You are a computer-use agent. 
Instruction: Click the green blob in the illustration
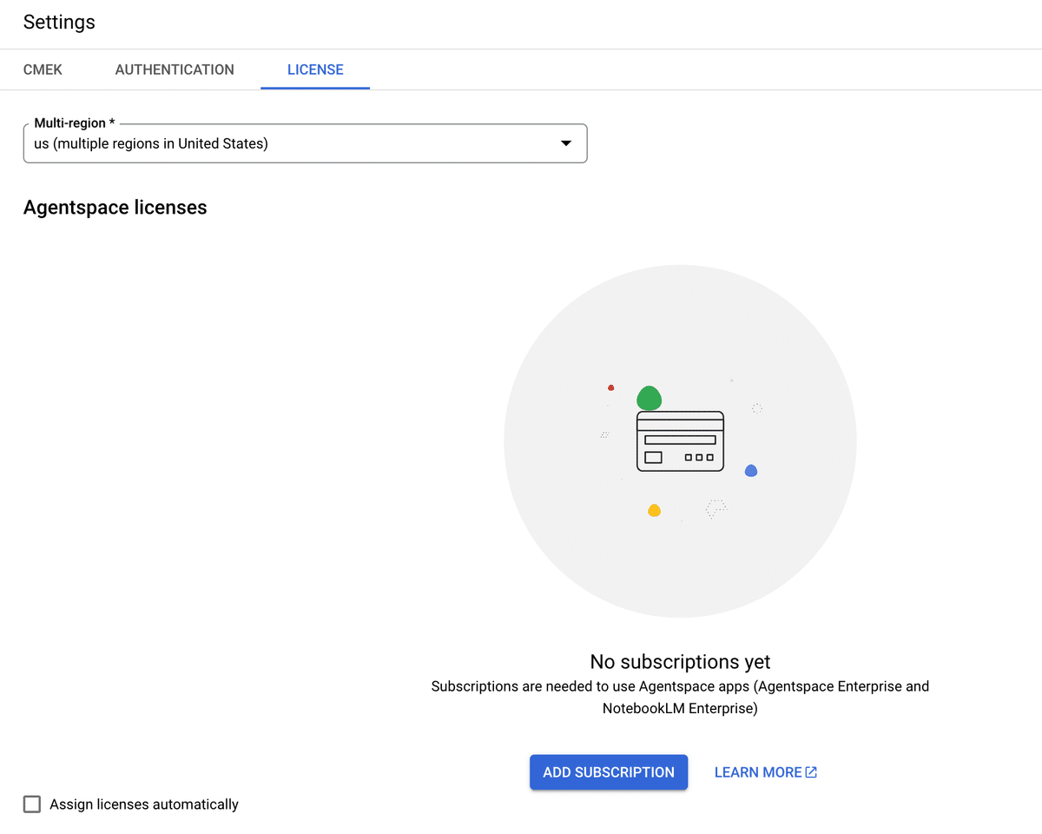coord(650,398)
